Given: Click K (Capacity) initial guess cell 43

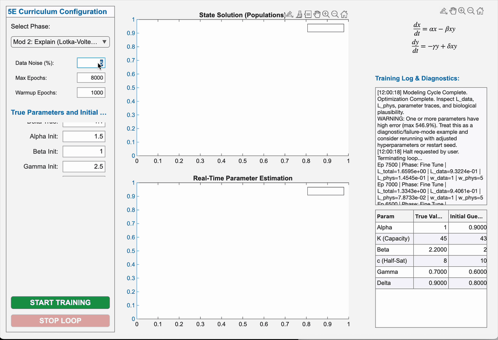Looking at the screenshot, I should 468,238.
